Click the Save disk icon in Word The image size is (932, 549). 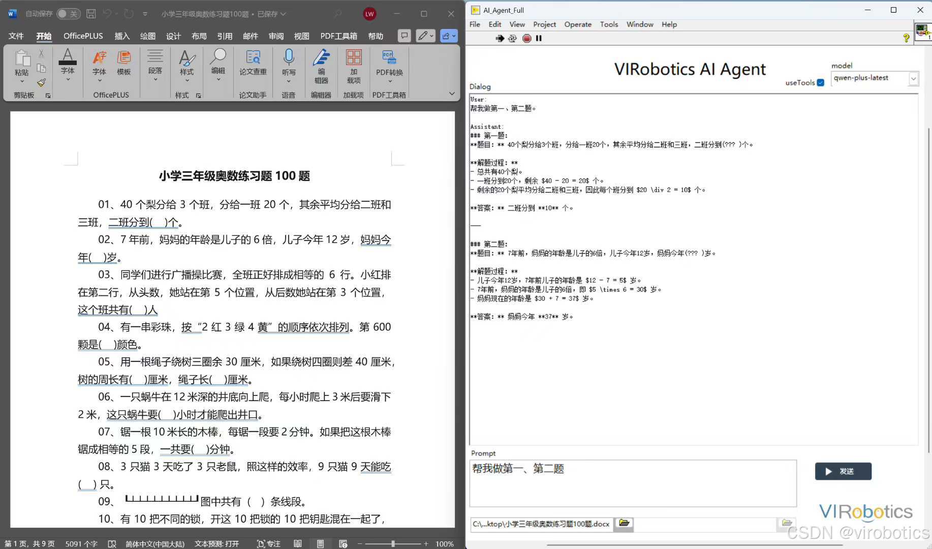click(91, 14)
